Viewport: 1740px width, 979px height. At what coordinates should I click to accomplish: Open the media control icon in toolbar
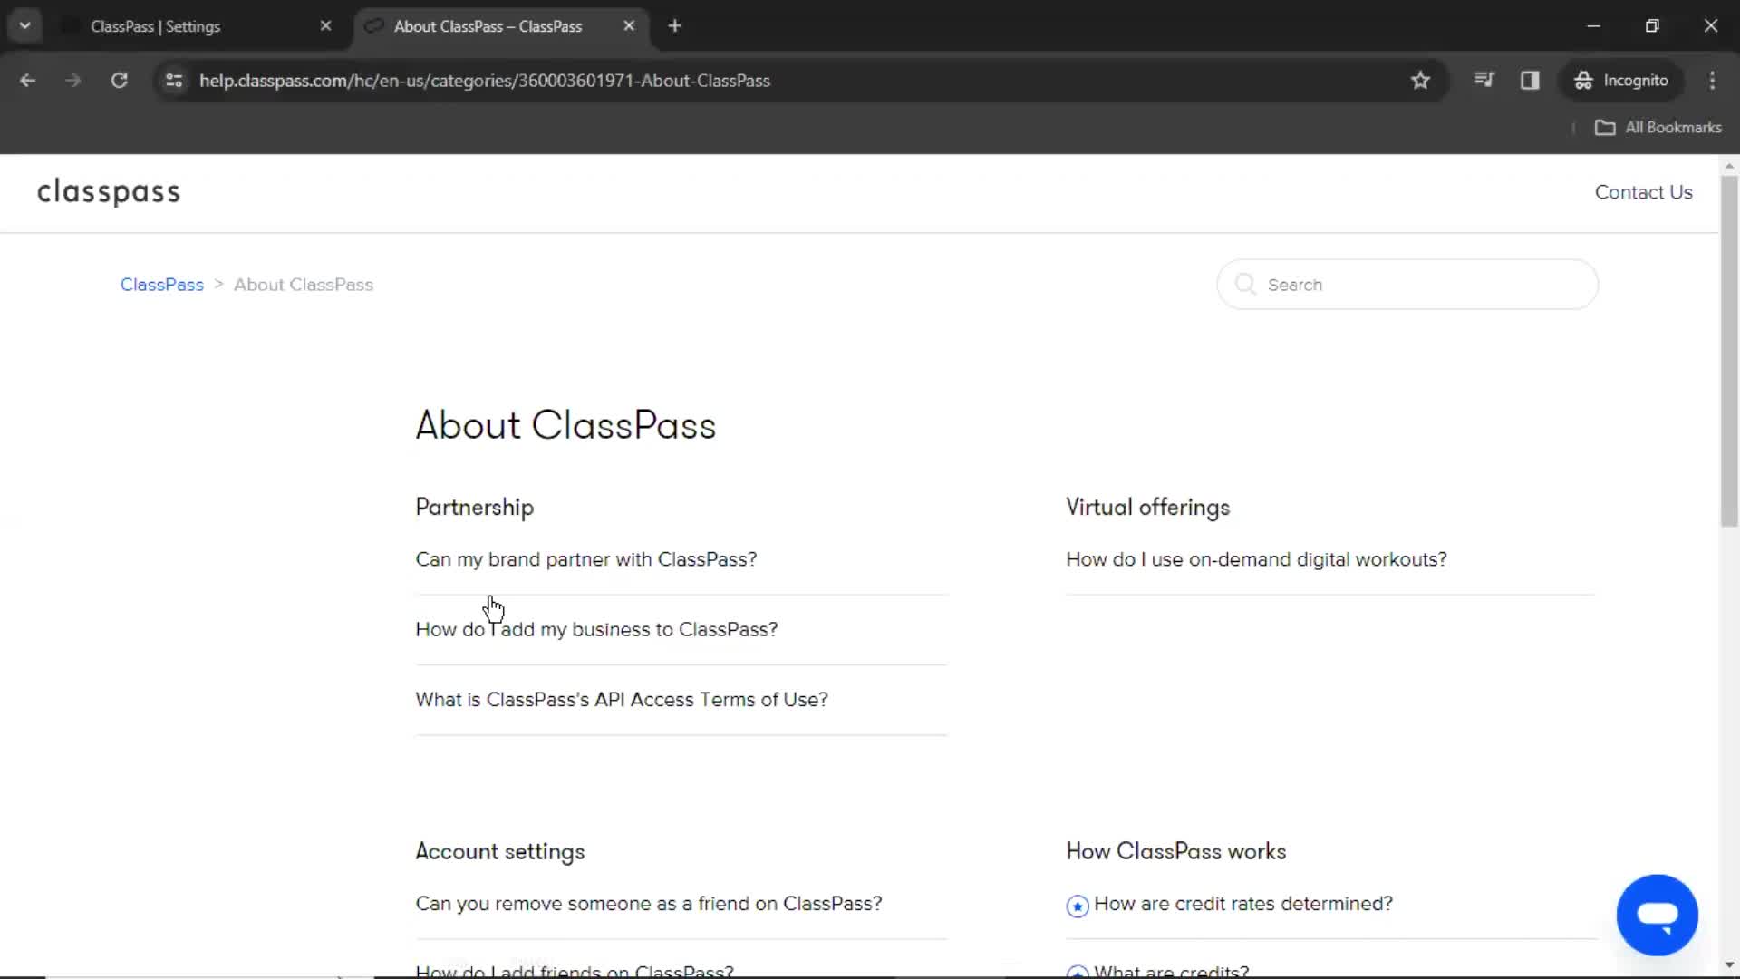tap(1484, 80)
